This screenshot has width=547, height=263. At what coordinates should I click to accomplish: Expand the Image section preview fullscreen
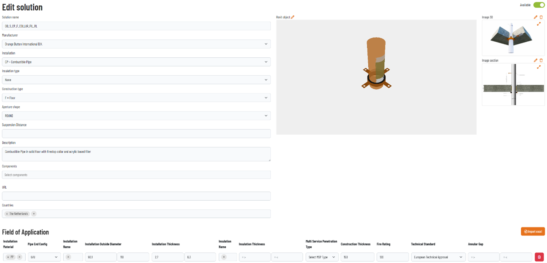[539, 67]
